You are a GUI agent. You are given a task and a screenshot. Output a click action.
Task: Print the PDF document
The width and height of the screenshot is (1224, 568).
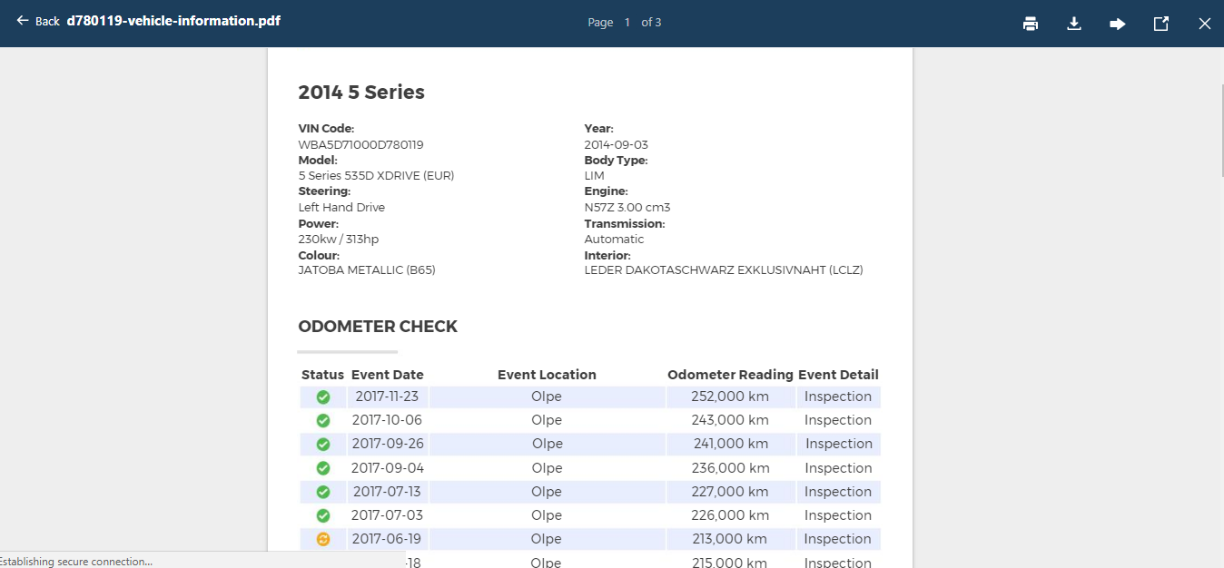point(1031,24)
